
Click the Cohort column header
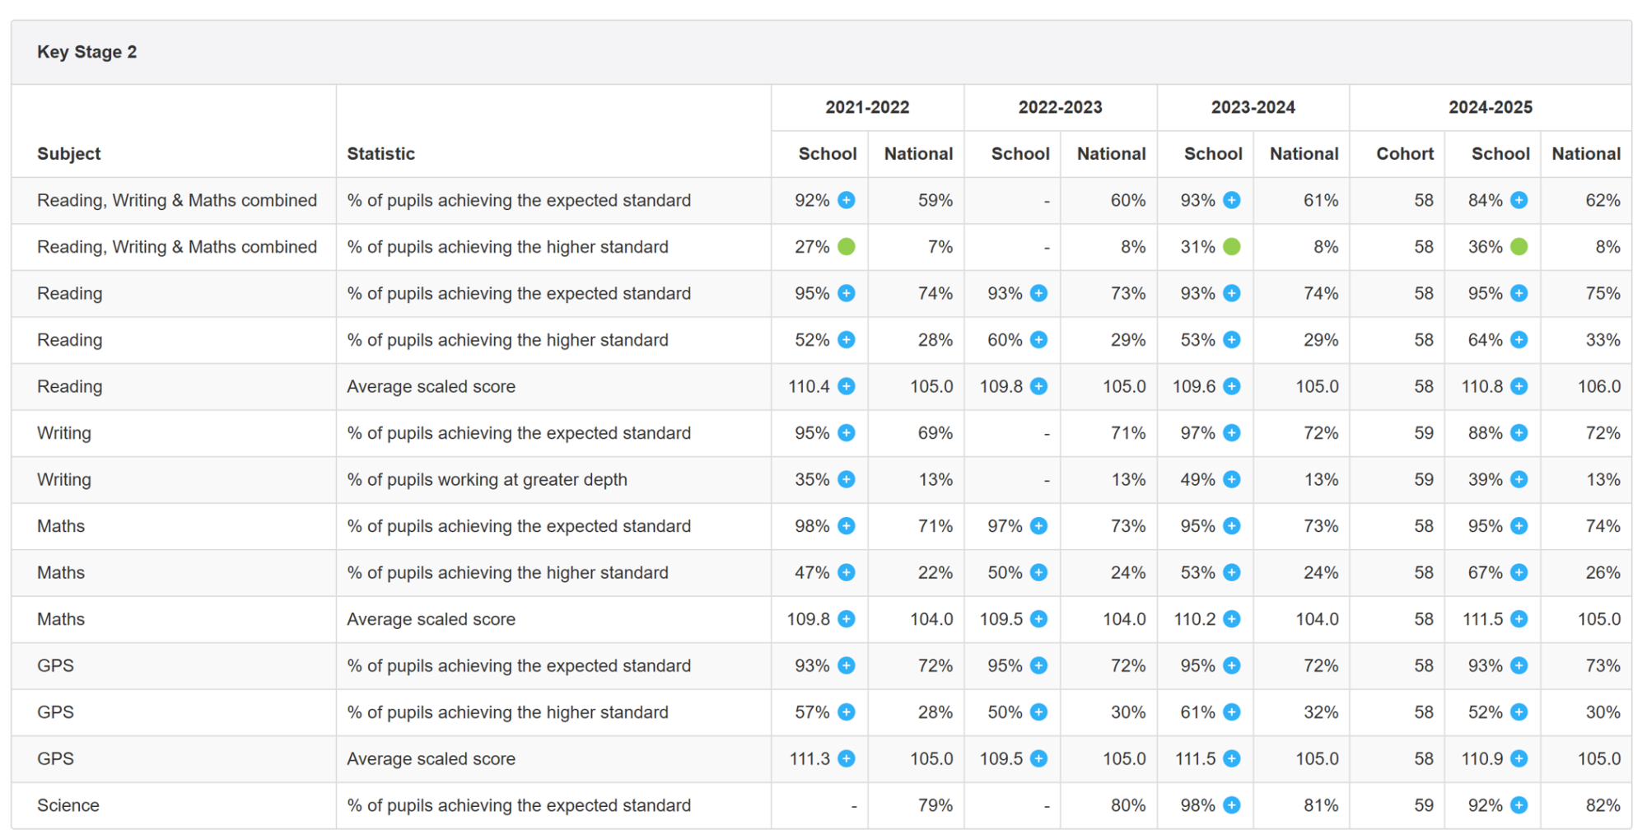pyautogui.click(x=1405, y=154)
